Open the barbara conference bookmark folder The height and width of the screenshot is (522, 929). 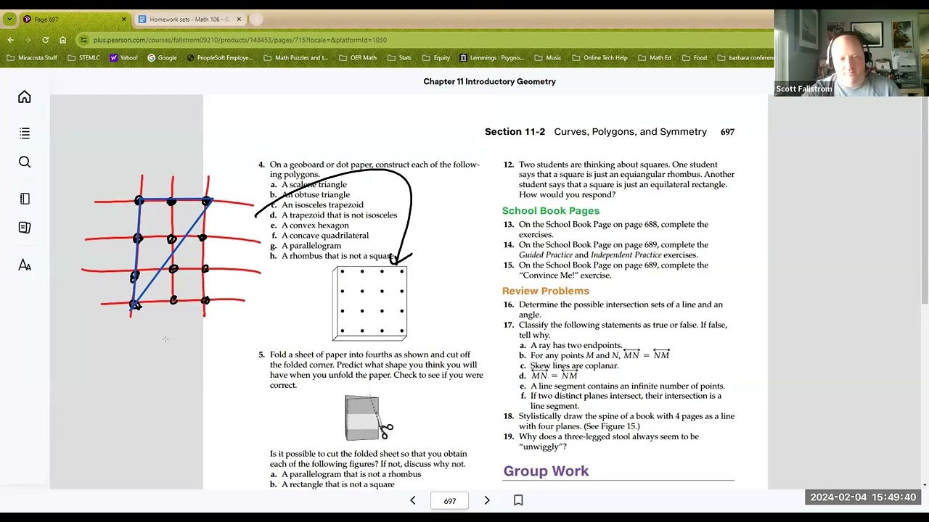click(x=745, y=58)
